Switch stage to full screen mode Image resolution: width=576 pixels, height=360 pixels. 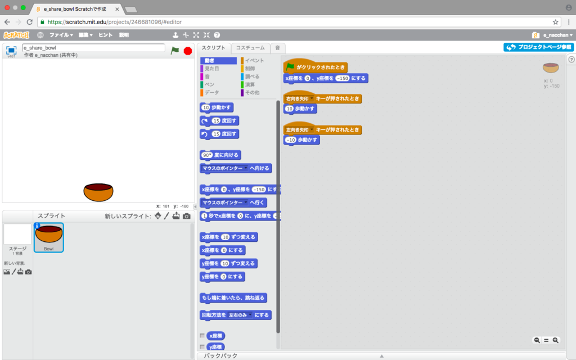click(x=11, y=50)
